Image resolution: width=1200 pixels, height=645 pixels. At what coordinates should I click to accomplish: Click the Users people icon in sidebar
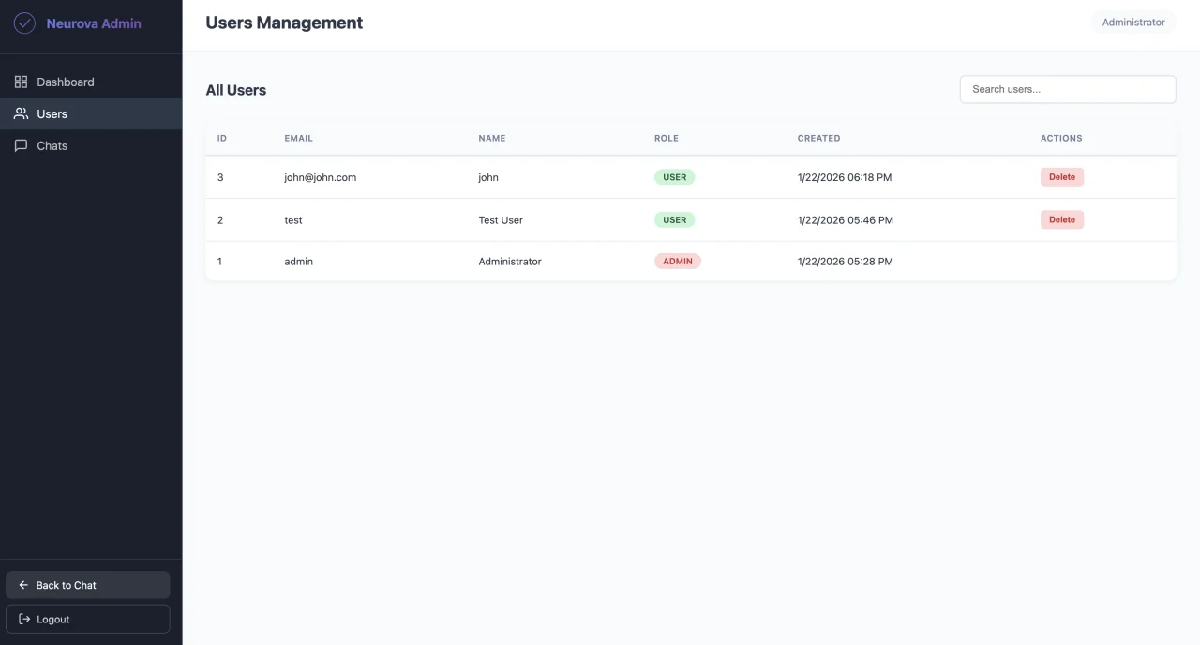pos(21,114)
